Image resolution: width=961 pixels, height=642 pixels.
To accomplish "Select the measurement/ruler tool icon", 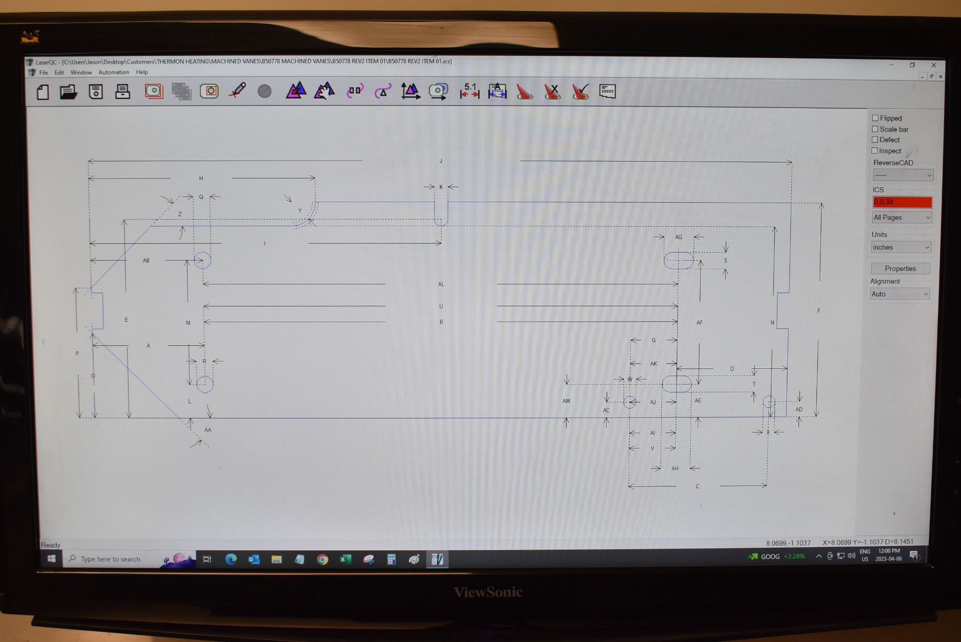I will [468, 92].
